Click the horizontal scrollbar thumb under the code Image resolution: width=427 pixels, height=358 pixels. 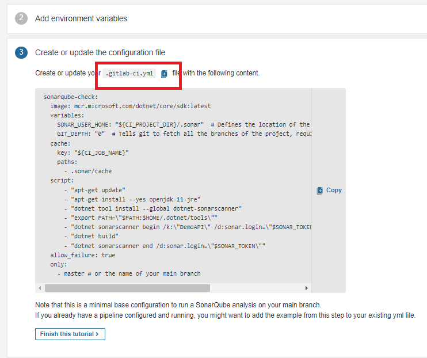127,288
